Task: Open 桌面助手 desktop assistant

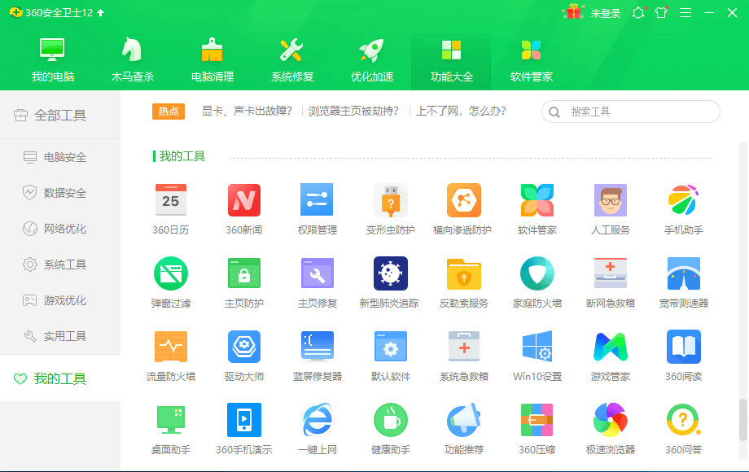Action: pos(170,429)
